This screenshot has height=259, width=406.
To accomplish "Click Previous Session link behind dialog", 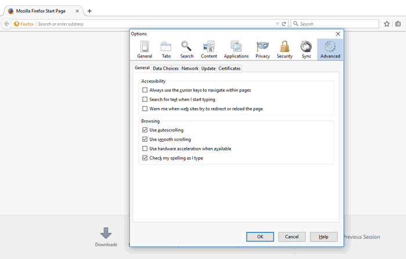I will (362, 237).
